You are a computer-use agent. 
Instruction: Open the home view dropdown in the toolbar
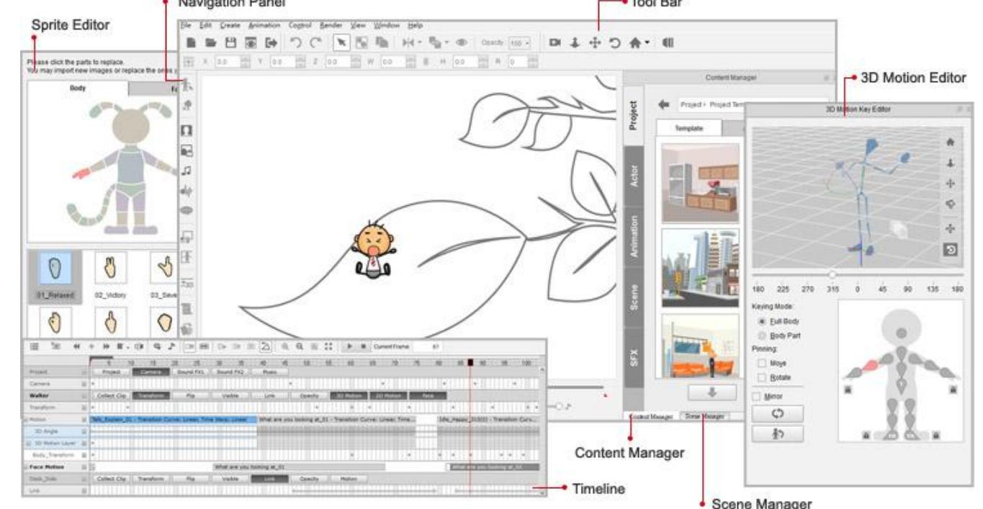(646, 42)
